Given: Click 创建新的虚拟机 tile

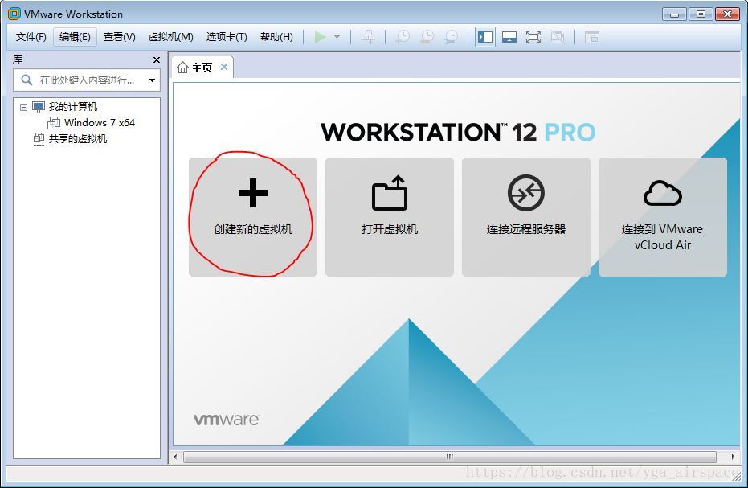Looking at the screenshot, I should (x=253, y=217).
